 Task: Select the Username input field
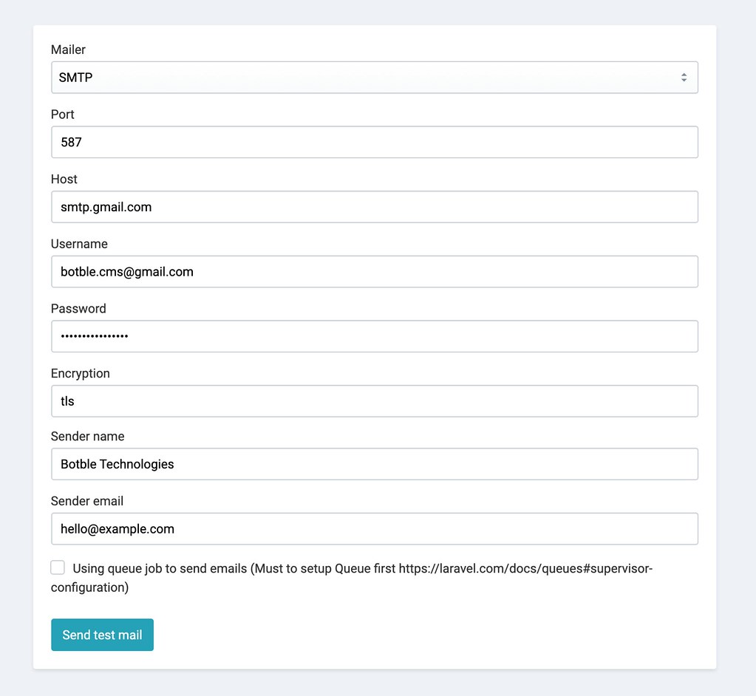click(x=374, y=271)
